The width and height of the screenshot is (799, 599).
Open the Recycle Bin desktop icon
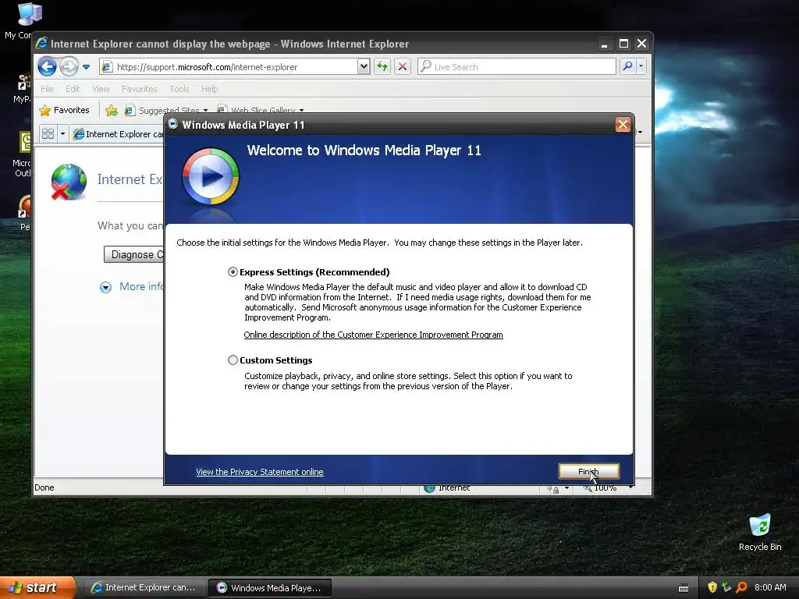pos(760,532)
